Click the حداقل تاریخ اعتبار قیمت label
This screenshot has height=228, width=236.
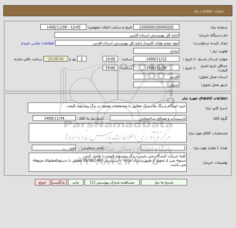point(214,68)
